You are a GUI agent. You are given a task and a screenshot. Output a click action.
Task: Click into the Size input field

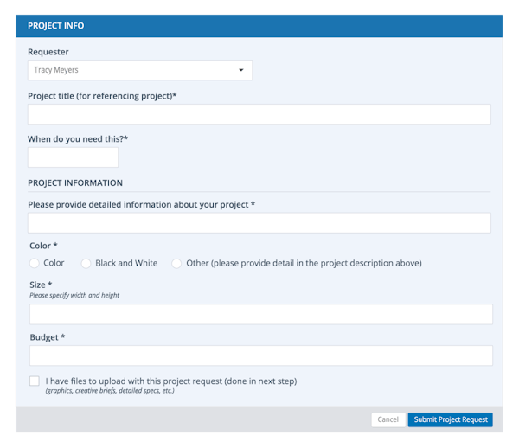click(x=260, y=314)
